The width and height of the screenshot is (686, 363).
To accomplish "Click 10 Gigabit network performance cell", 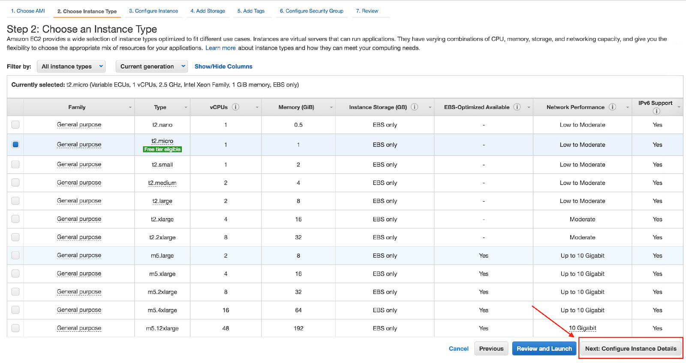I will pyautogui.click(x=582, y=328).
